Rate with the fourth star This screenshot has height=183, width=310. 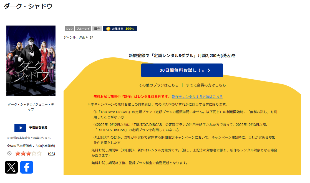pos(34,154)
